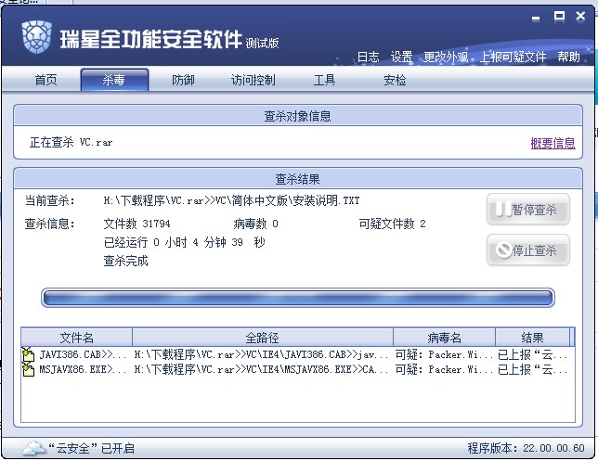This screenshot has height=461, width=598.
Task: Click result cell of MSJAVX86.EXE row
Action: [532, 369]
